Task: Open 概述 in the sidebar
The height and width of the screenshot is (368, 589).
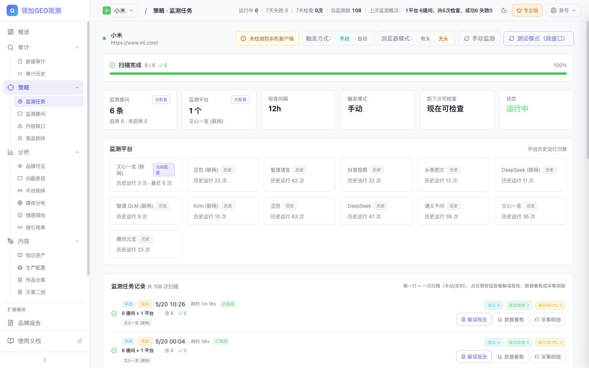Action: (x=43, y=32)
